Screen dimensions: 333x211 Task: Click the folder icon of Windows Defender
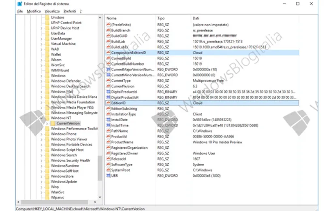point(47,81)
